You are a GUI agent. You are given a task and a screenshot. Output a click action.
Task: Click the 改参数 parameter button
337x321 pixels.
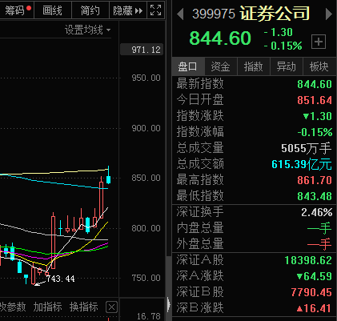pyautogui.click(x=13, y=307)
